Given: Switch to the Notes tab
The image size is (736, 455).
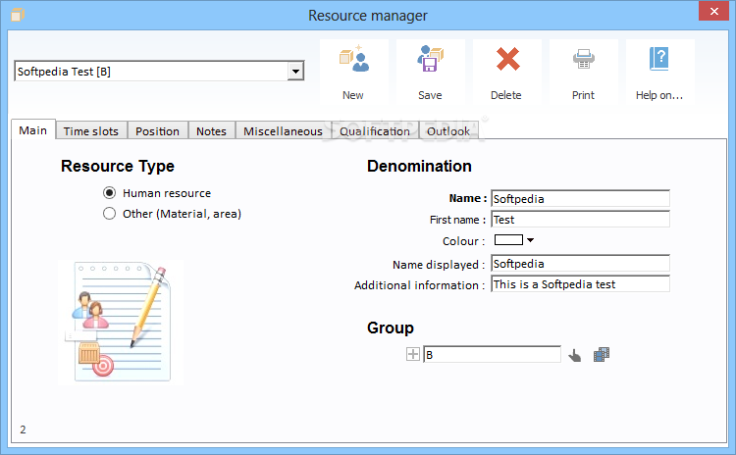Looking at the screenshot, I should click(x=211, y=131).
